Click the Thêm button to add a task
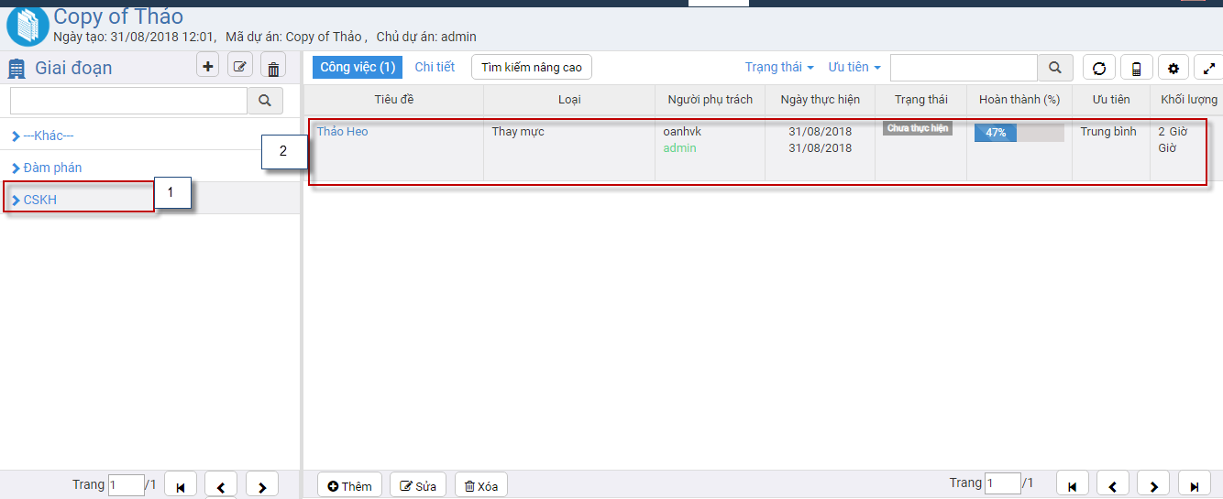 click(349, 486)
